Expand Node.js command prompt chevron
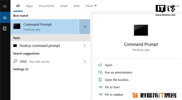 (84, 46)
